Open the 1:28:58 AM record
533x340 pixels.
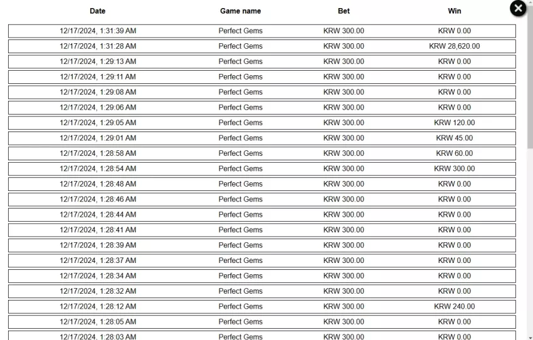coord(262,153)
